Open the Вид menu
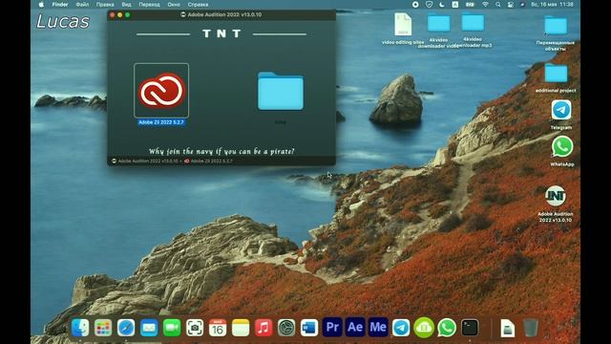Image resolution: width=611 pixels, height=344 pixels. (126, 5)
